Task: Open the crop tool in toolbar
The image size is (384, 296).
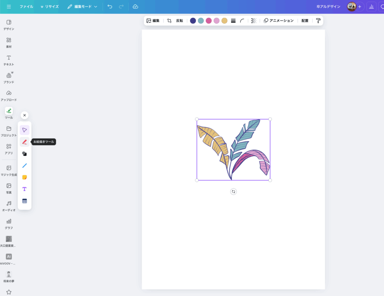Action: coord(169,21)
